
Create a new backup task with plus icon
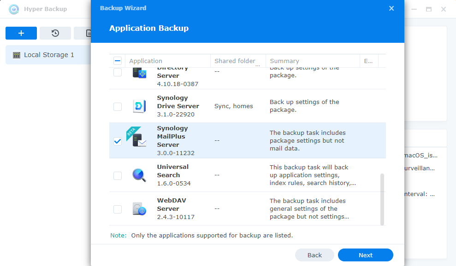[21, 33]
